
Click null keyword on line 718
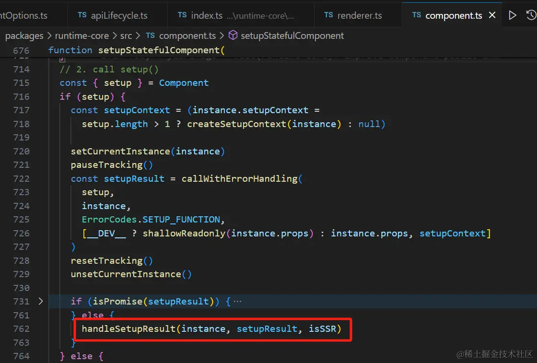[369, 124]
